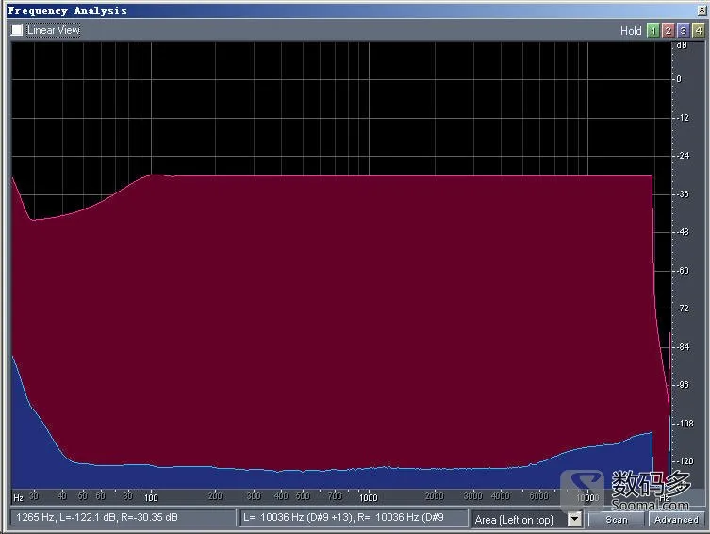Click the L= 10036 Hz note readout
This screenshot has height=534, width=710.
(354, 517)
